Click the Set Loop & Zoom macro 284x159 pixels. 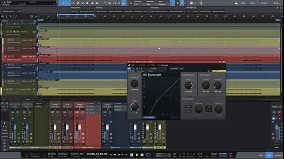coord(86,11)
